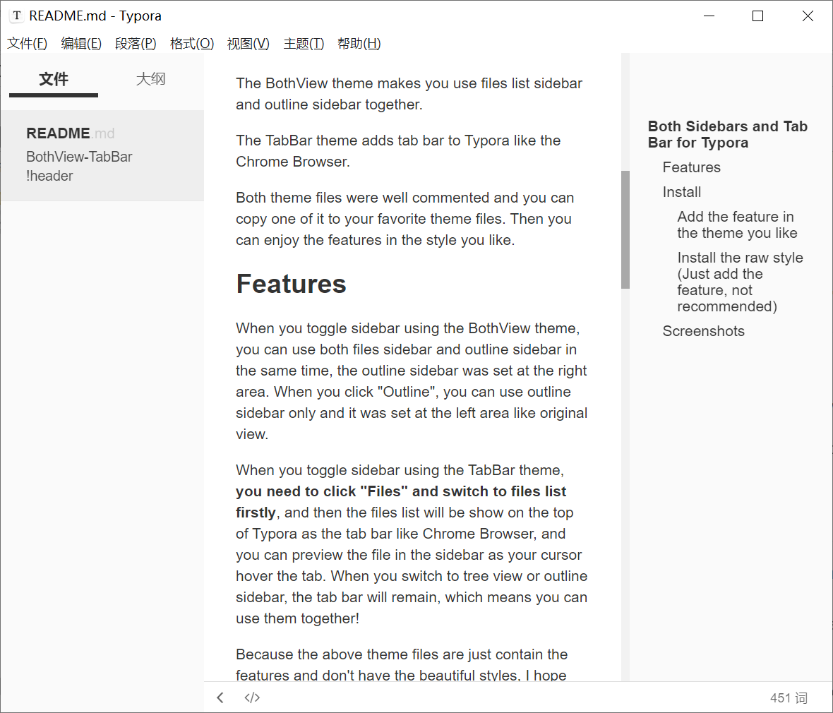This screenshot has height=713, width=833.
Task: Open the 视图(V) menu
Action: point(248,44)
